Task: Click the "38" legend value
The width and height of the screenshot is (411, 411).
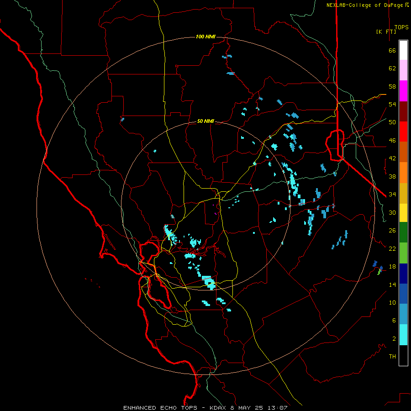Action: [392, 176]
